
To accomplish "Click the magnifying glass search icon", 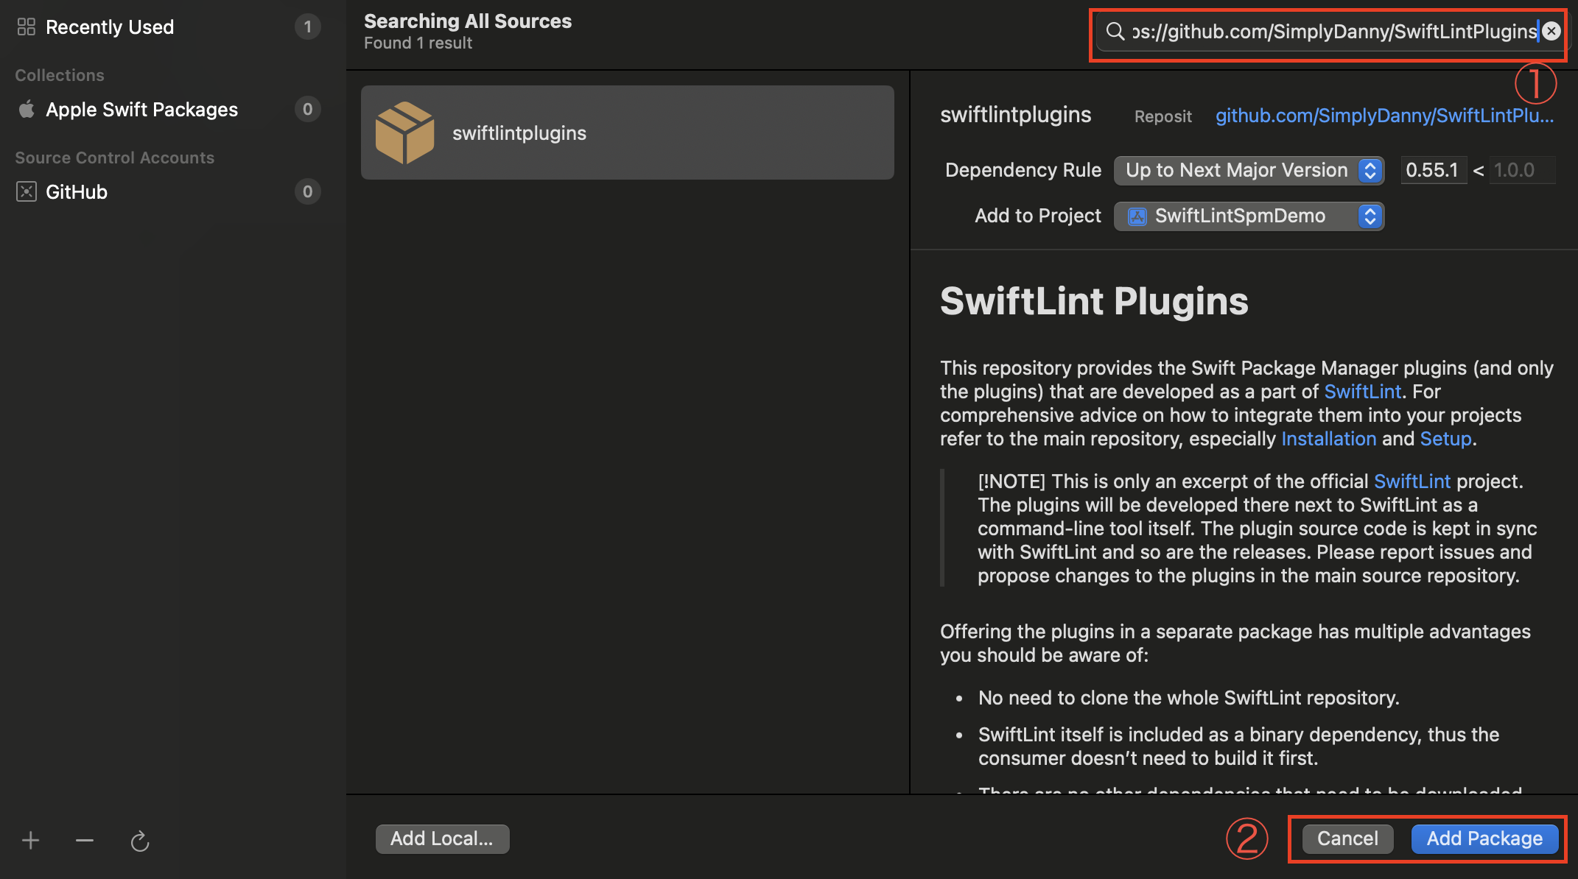I will (x=1115, y=31).
